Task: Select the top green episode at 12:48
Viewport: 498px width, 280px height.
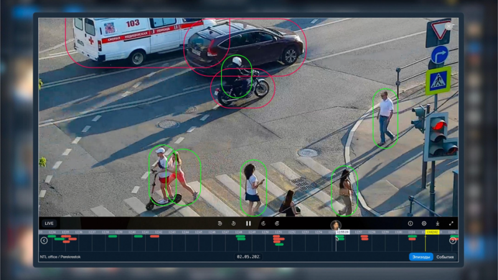Action: (x=240, y=236)
